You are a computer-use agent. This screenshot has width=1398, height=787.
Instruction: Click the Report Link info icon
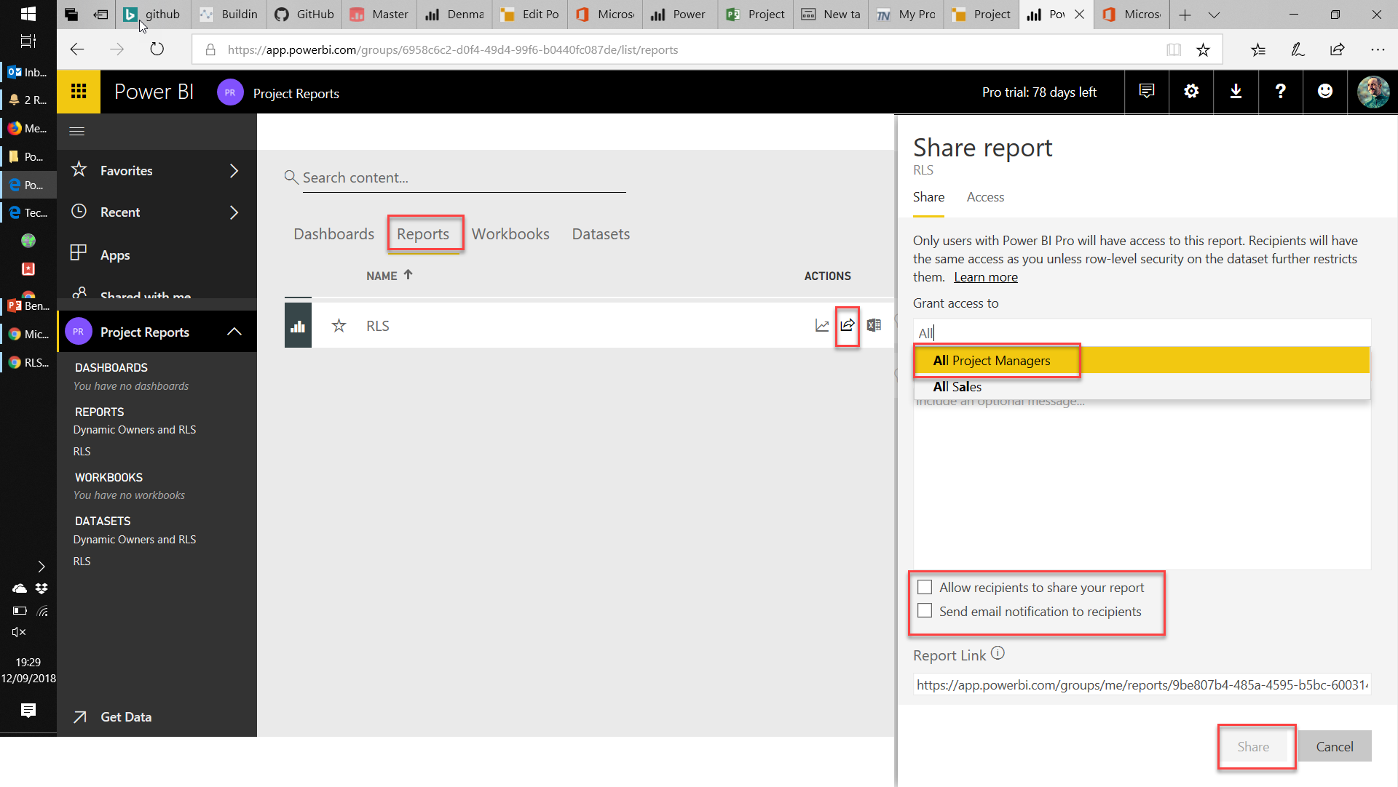pos(998,653)
